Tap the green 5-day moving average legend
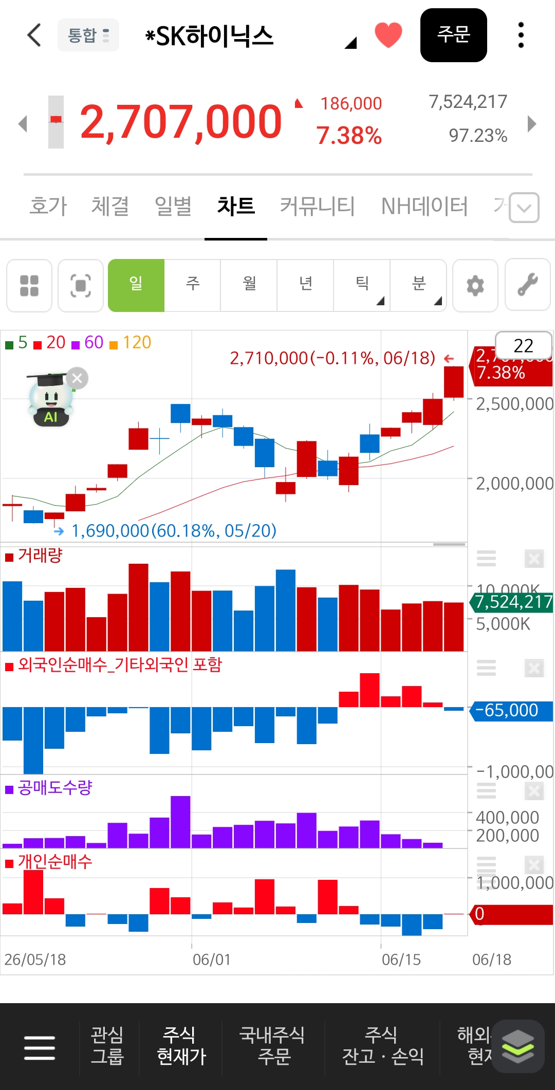Image resolution: width=555 pixels, height=1090 pixels. (16, 343)
